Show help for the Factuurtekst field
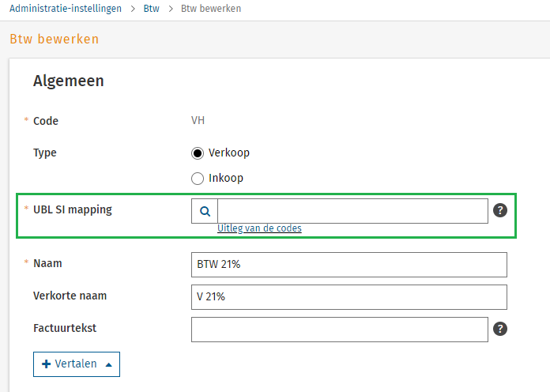The image size is (550, 392). click(x=500, y=330)
